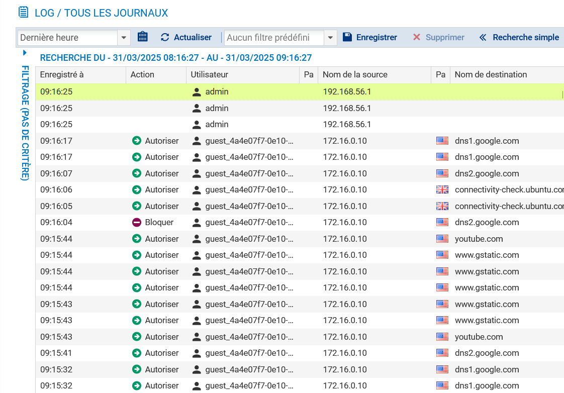The width and height of the screenshot is (564, 393).
Task: Click the Actualiser button label
Action: pos(193,37)
